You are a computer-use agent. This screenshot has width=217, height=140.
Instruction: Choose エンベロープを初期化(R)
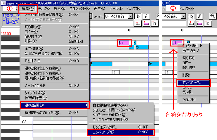[x=121, y=120]
